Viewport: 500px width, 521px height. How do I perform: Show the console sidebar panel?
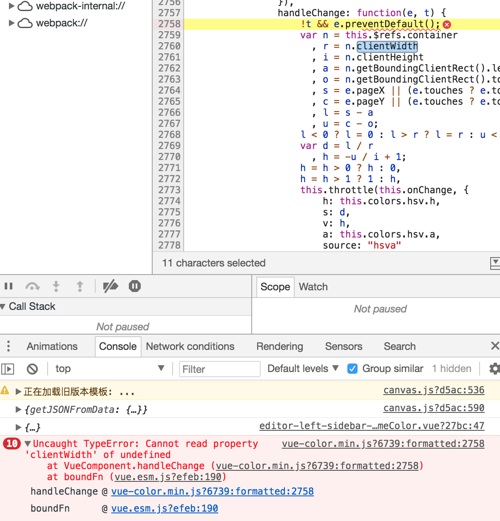(7, 369)
